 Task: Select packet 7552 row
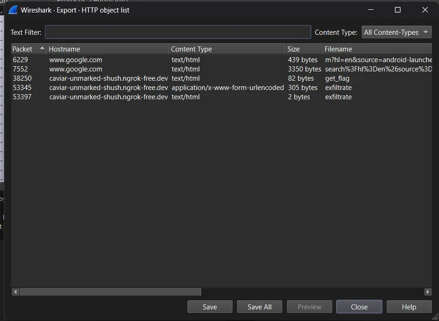point(222,69)
